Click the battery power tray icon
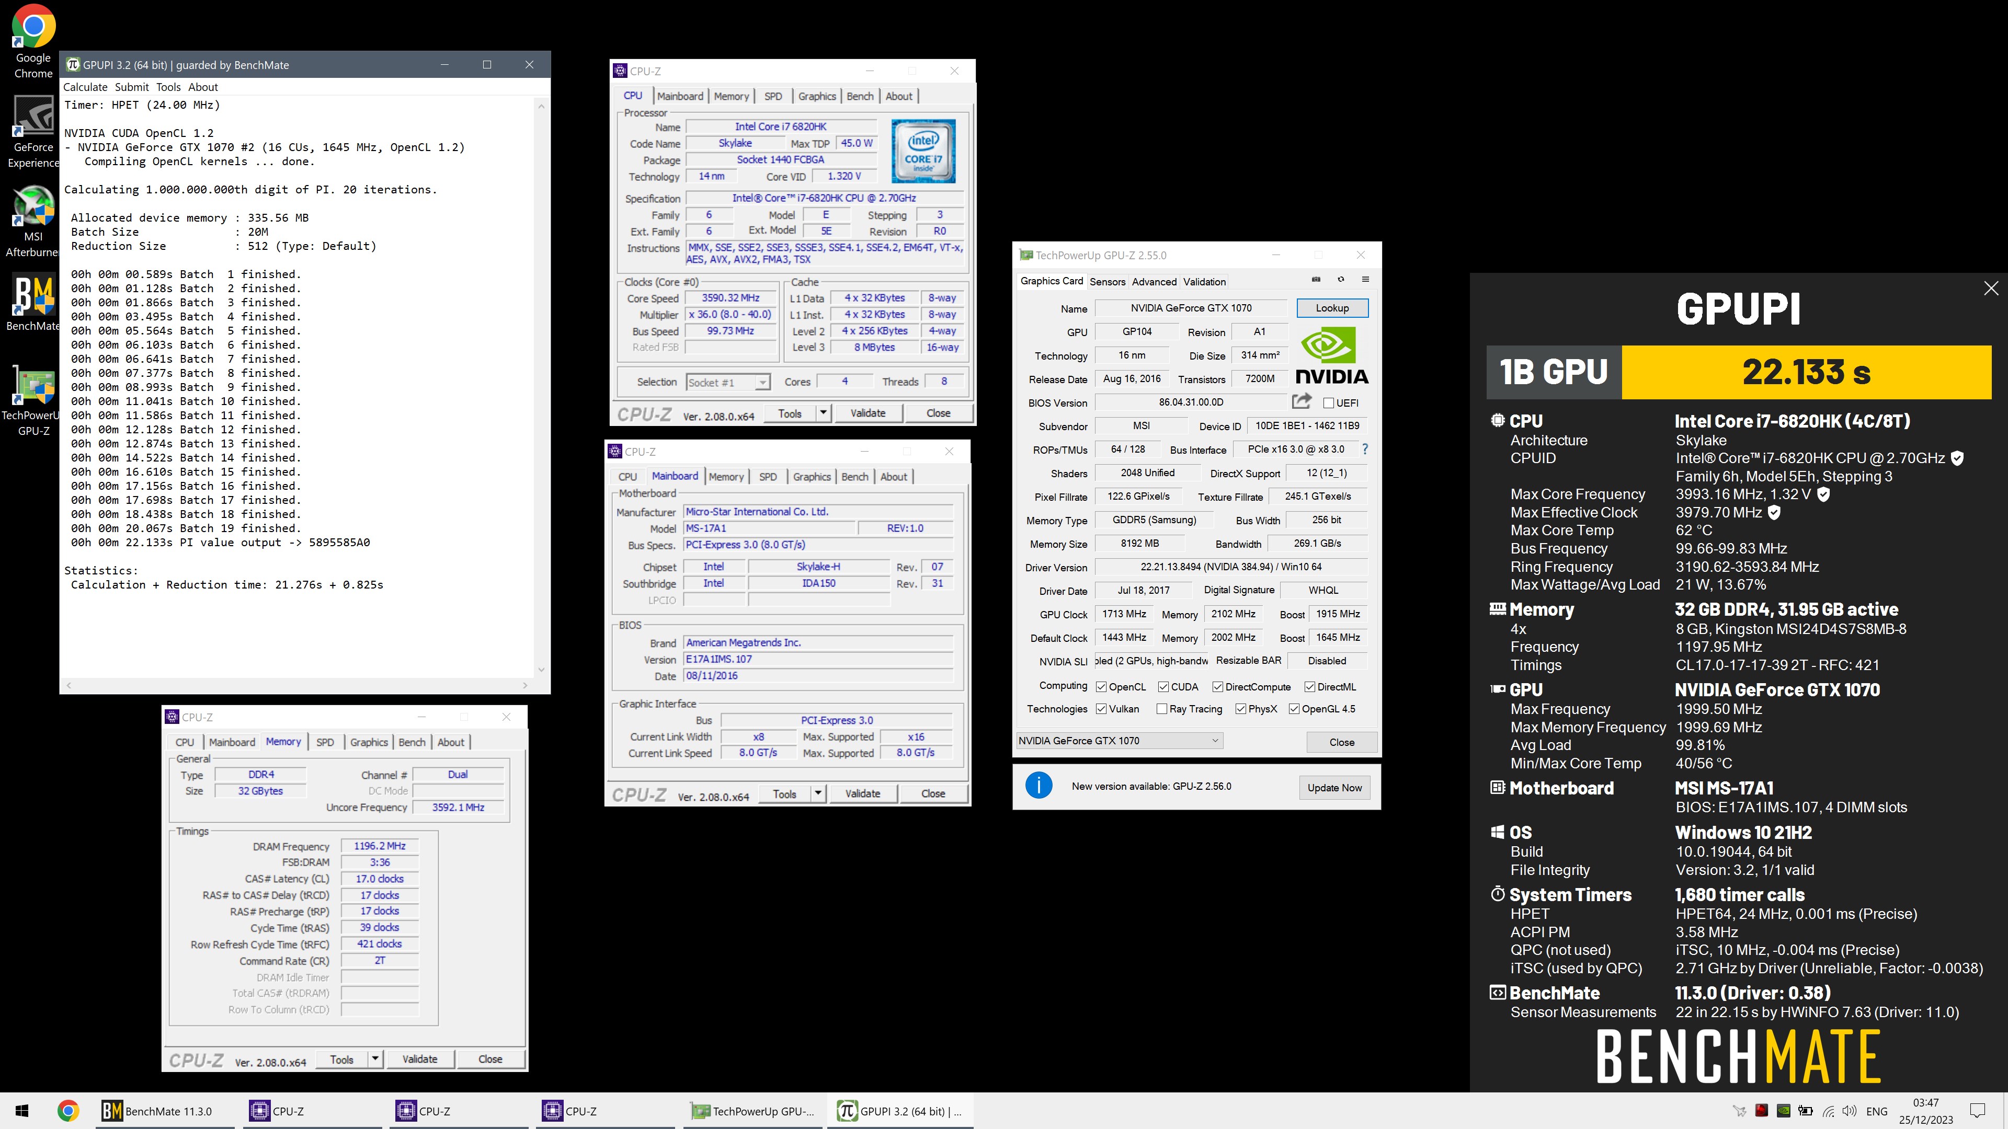The height and width of the screenshot is (1129, 2008). pyautogui.click(x=1805, y=1111)
